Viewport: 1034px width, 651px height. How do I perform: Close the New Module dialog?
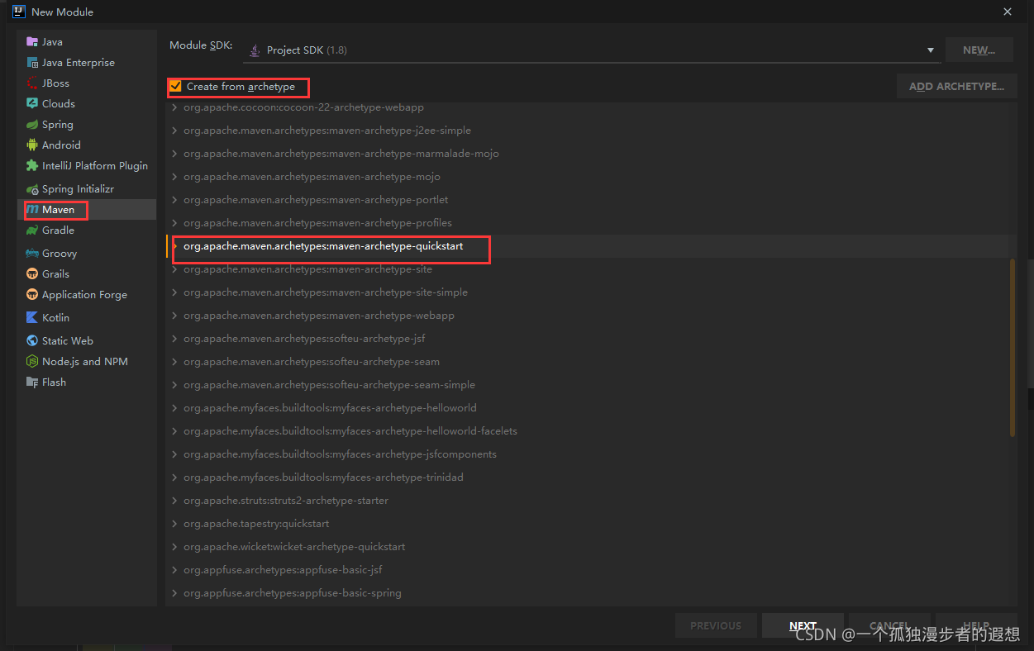[1008, 12]
